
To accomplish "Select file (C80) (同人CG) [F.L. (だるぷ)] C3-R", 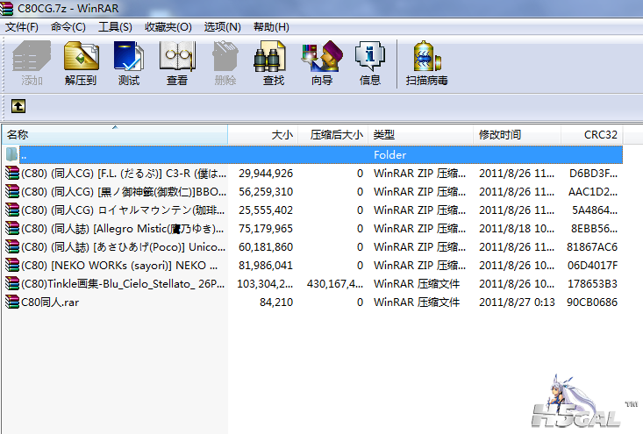I will click(124, 174).
